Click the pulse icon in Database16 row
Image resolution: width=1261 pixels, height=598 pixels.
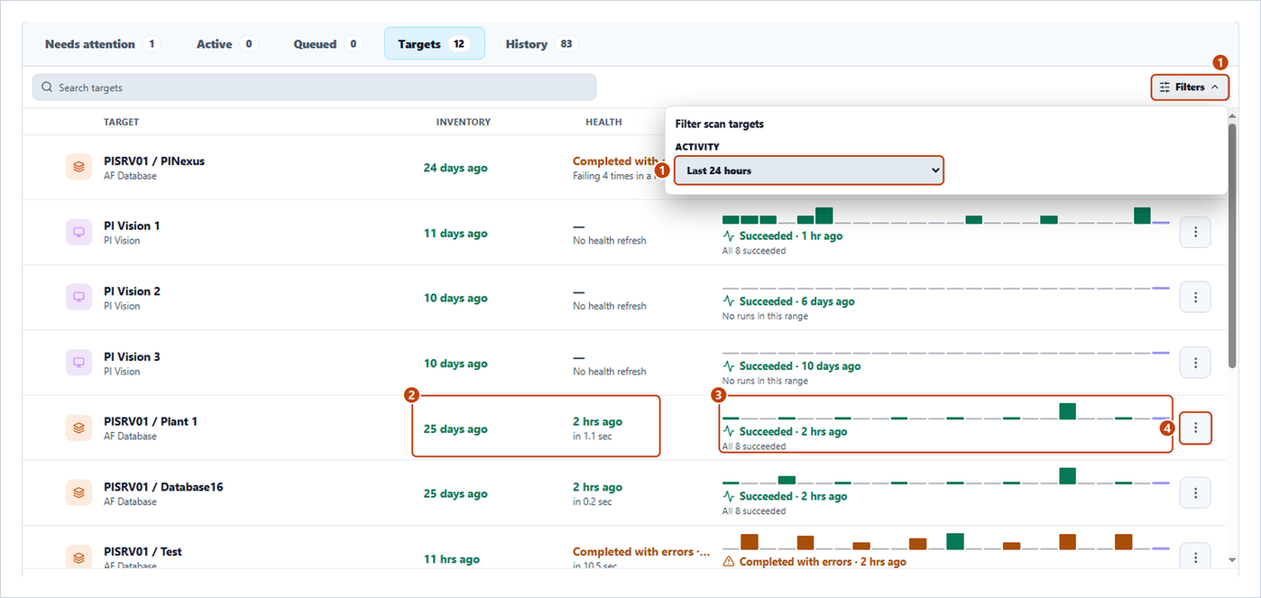(x=729, y=497)
